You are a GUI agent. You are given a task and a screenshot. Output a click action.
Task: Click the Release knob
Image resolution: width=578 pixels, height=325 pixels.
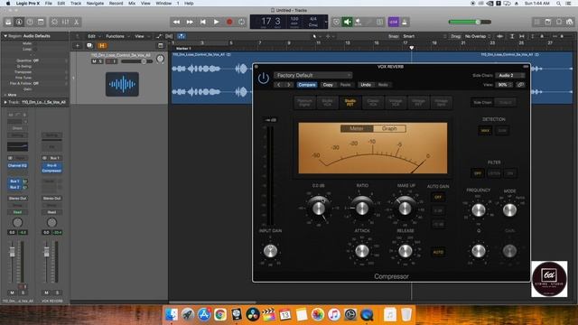pos(406,251)
